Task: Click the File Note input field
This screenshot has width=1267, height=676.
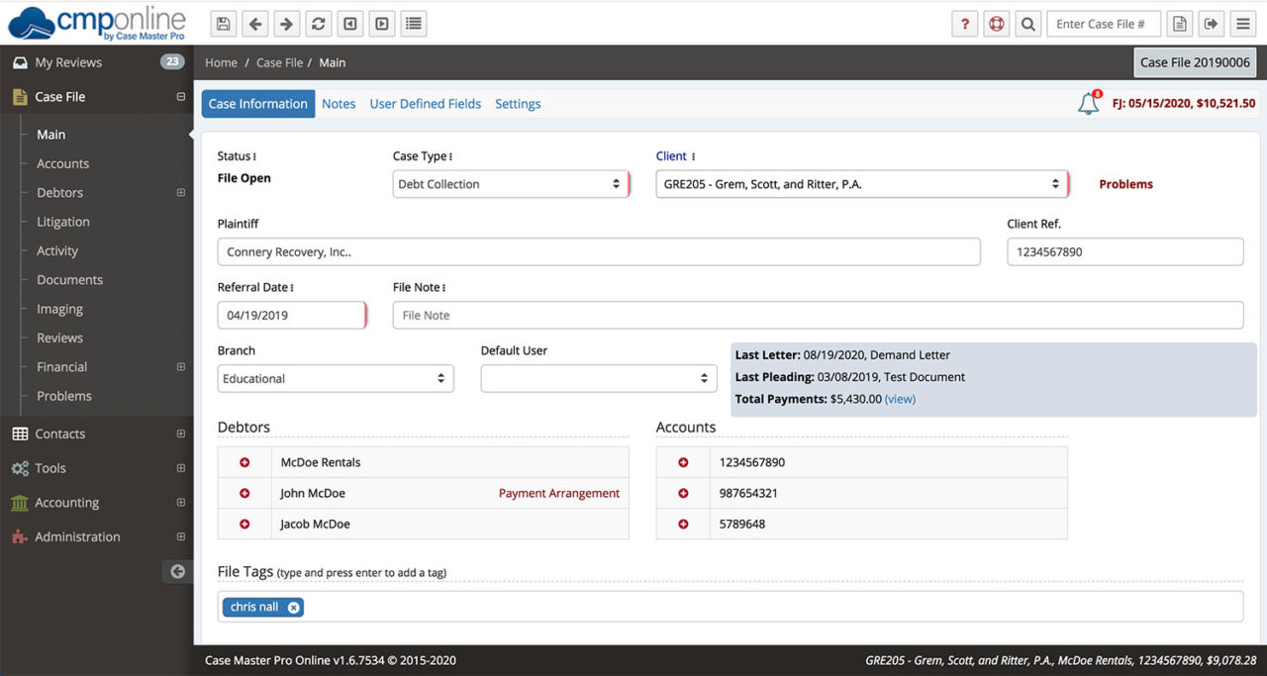Action: 819,315
